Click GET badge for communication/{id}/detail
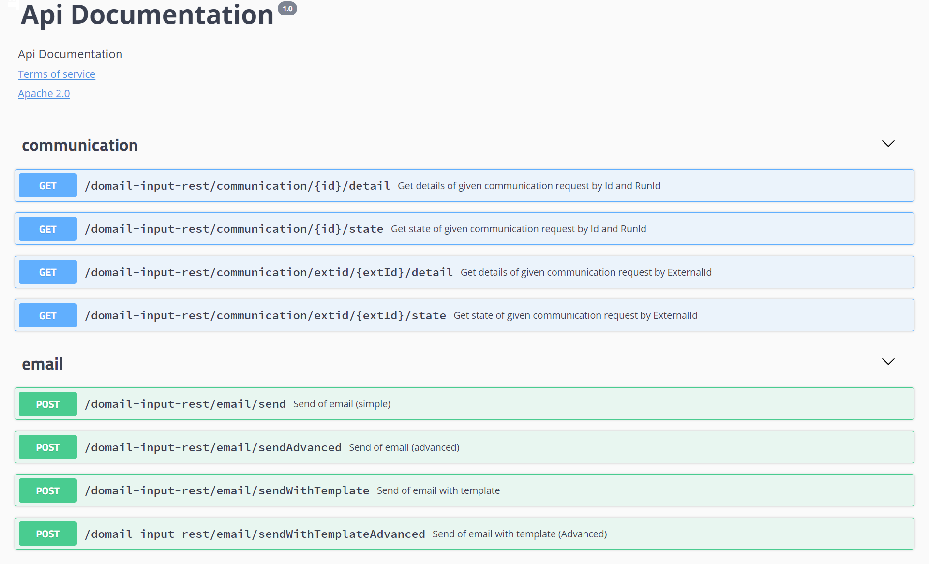The height and width of the screenshot is (564, 929). (x=48, y=185)
